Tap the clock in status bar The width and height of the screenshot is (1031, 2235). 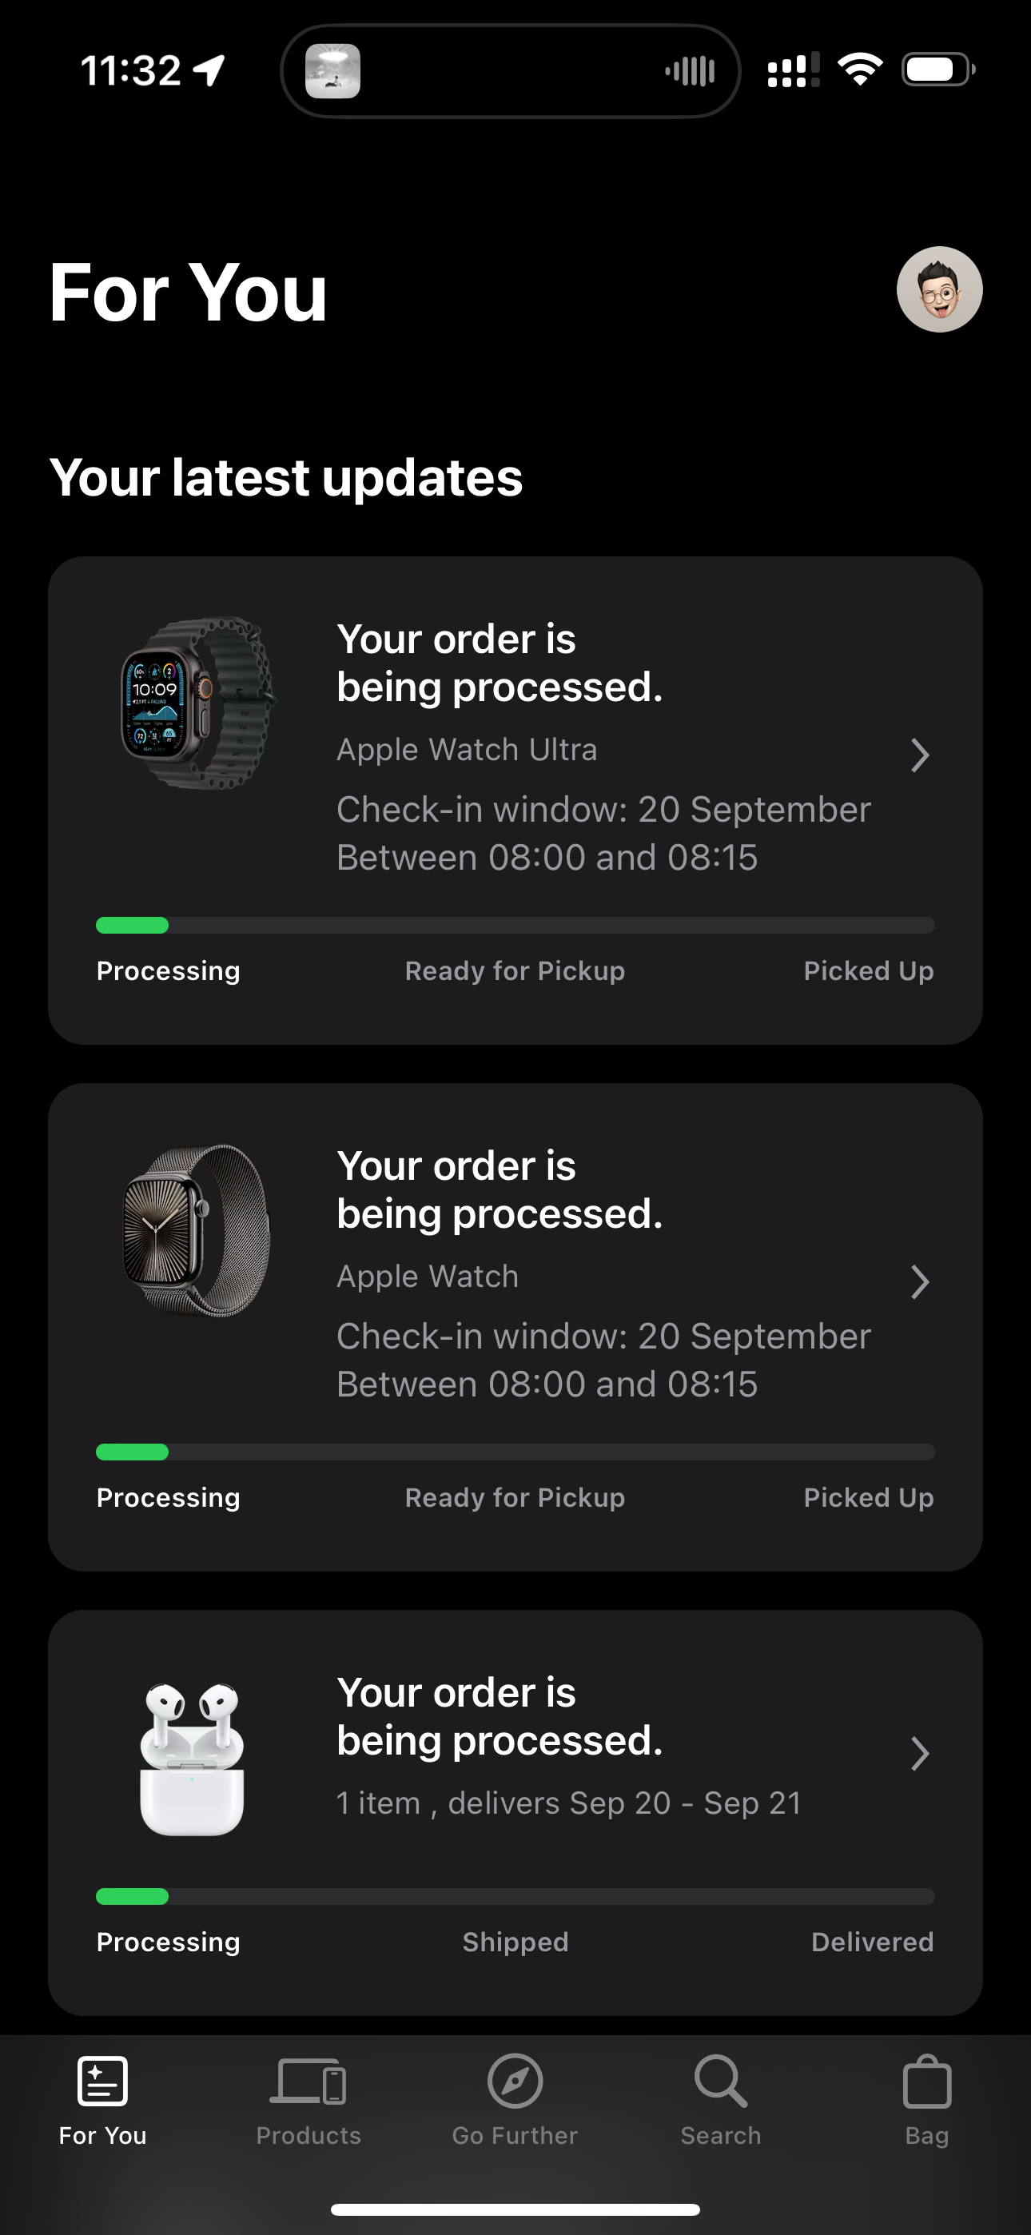131,70
